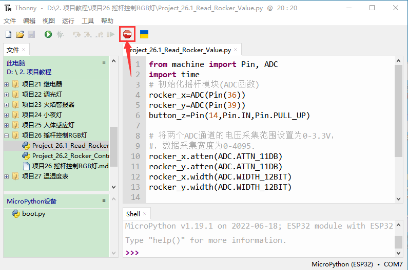Screen dimensions: 408x270
Task: Expand the 项目27 温湿度表 folder
Action: coord(7,176)
